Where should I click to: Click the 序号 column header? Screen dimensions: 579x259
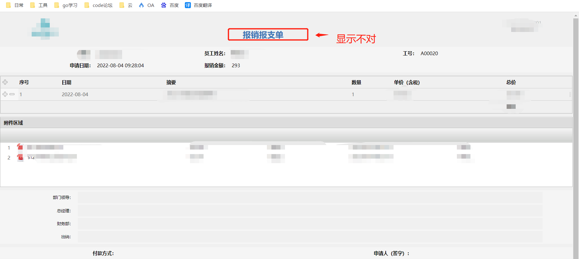pyautogui.click(x=24, y=82)
